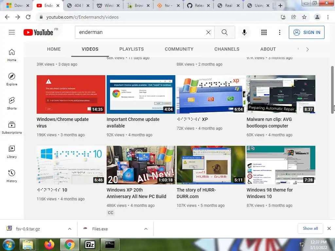This screenshot has height=251, width=335.
Task: Click the search magnifier button
Action: 224,32
